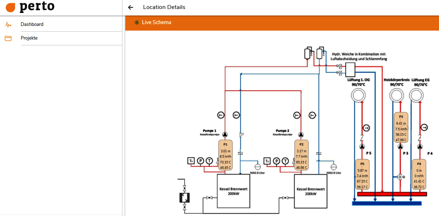Select the Pumpe 2 pump symbol

(301, 135)
